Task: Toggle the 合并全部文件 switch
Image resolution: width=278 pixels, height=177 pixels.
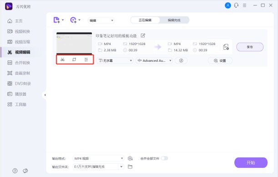Action: click(164, 158)
